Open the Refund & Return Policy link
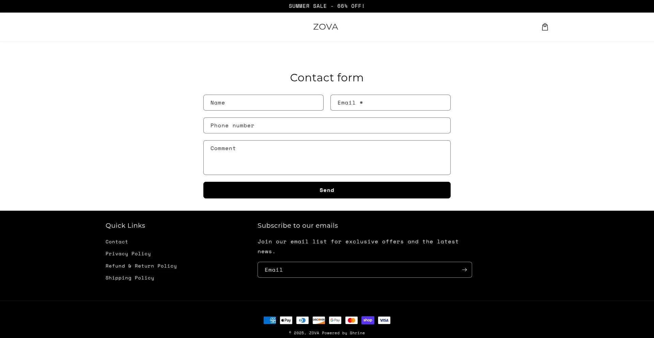The image size is (654, 338). point(141,266)
